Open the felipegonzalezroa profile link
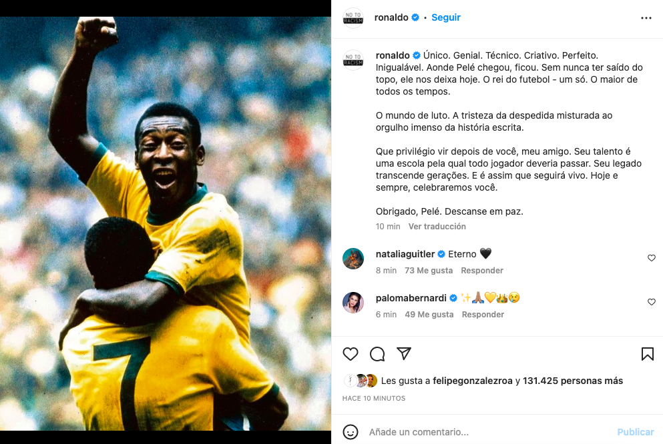Screen dimensions: 663x444 [x=472, y=381]
